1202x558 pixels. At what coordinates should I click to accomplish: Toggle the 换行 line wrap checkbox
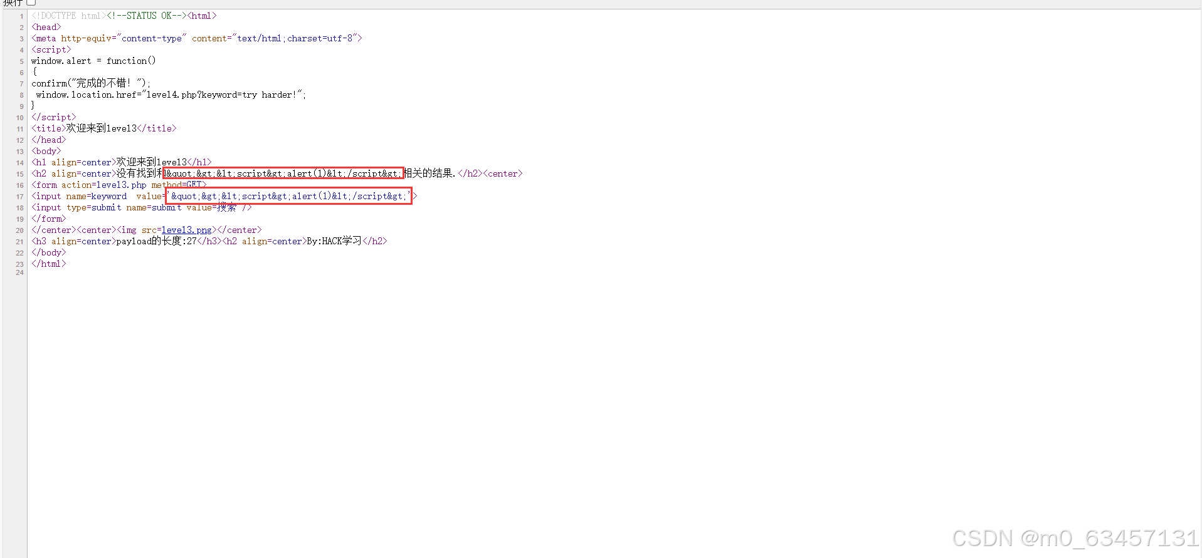tap(31, 3)
